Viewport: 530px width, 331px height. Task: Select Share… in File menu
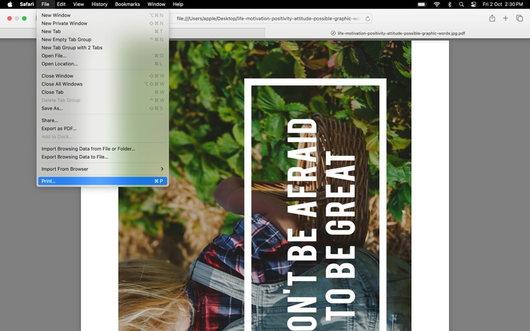pos(102,121)
